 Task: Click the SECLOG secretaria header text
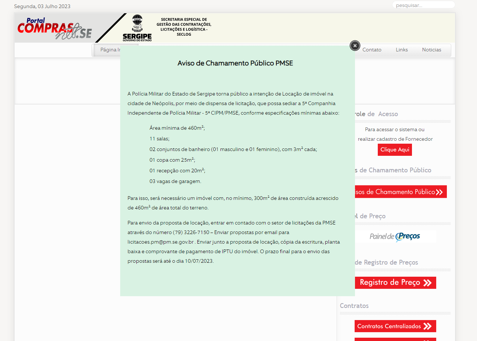[x=184, y=27]
